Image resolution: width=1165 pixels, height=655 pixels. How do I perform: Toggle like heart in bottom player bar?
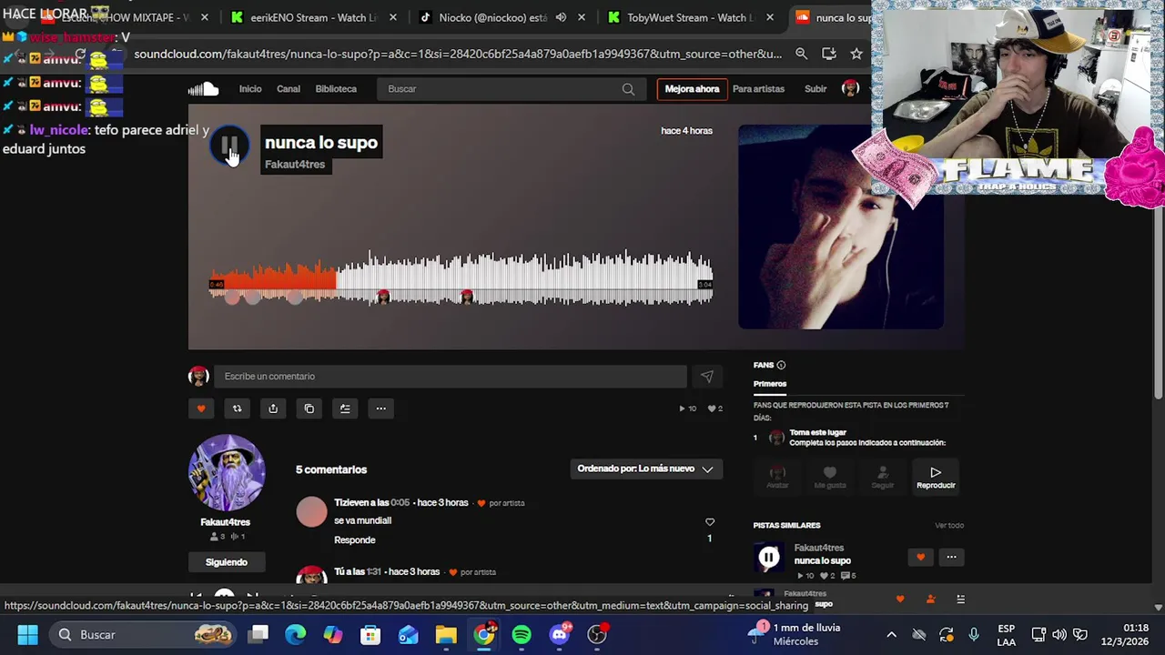point(900,599)
